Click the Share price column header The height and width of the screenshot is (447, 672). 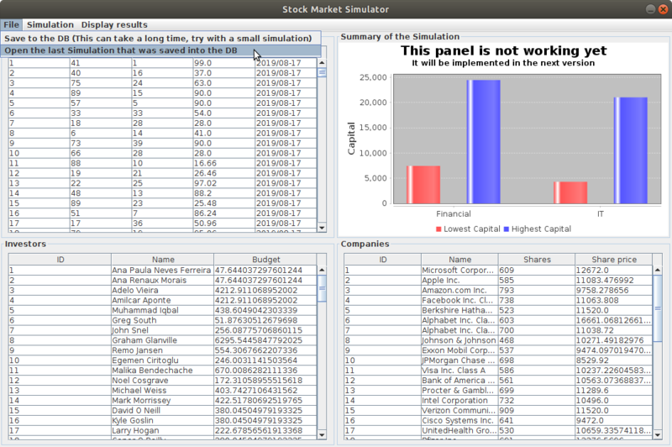pyautogui.click(x=615, y=260)
